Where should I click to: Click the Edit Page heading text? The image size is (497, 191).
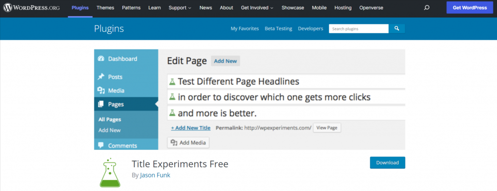[x=187, y=61]
